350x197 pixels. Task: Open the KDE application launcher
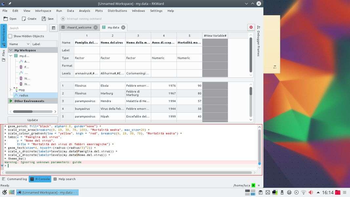click(4, 192)
